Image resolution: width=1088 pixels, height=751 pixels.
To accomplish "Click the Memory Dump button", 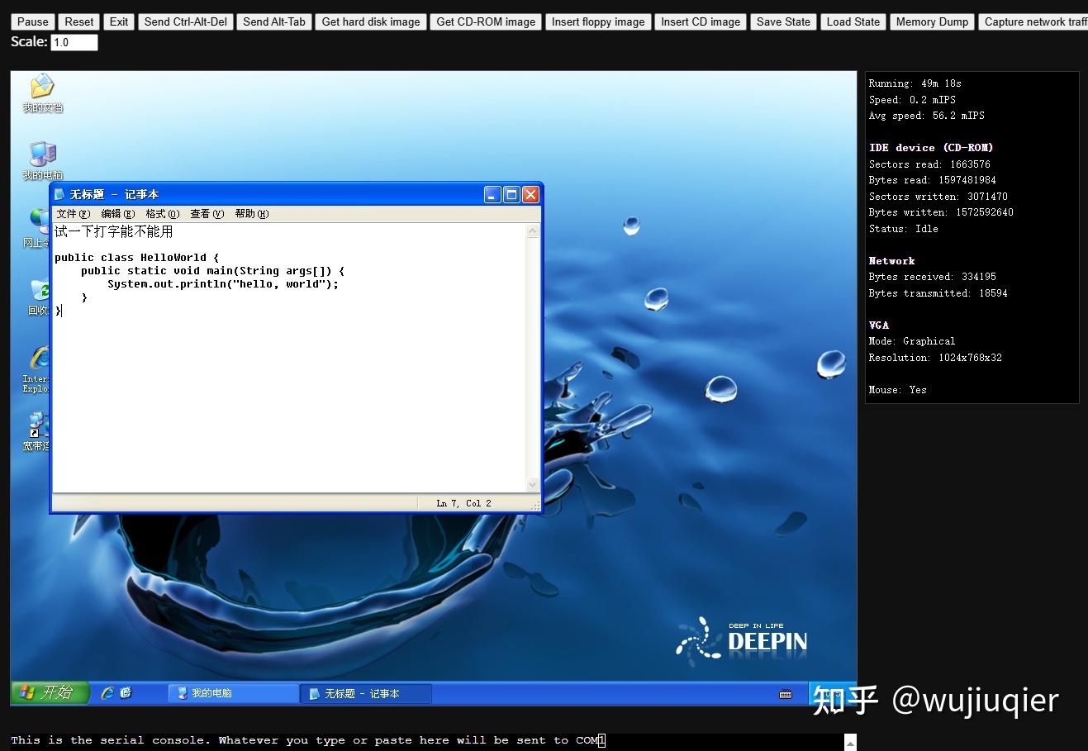I will pyautogui.click(x=931, y=21).
